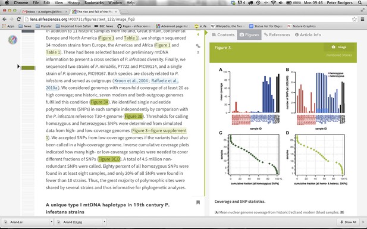Viewport: 367px width, 229px height.
Task: Open the downloaded Anand (1).jpg file
Action: pos(79,222)
